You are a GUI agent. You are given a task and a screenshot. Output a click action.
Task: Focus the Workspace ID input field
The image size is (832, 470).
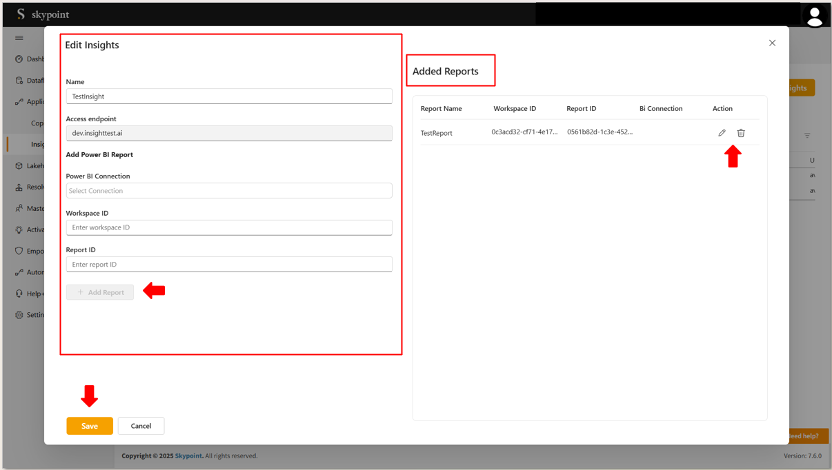coord(229,227)
